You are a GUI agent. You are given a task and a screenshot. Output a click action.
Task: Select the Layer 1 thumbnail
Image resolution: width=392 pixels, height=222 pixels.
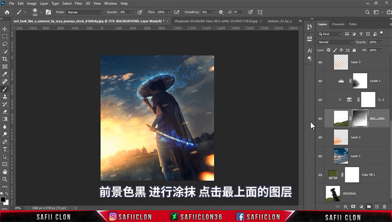(x=341, y=156)
